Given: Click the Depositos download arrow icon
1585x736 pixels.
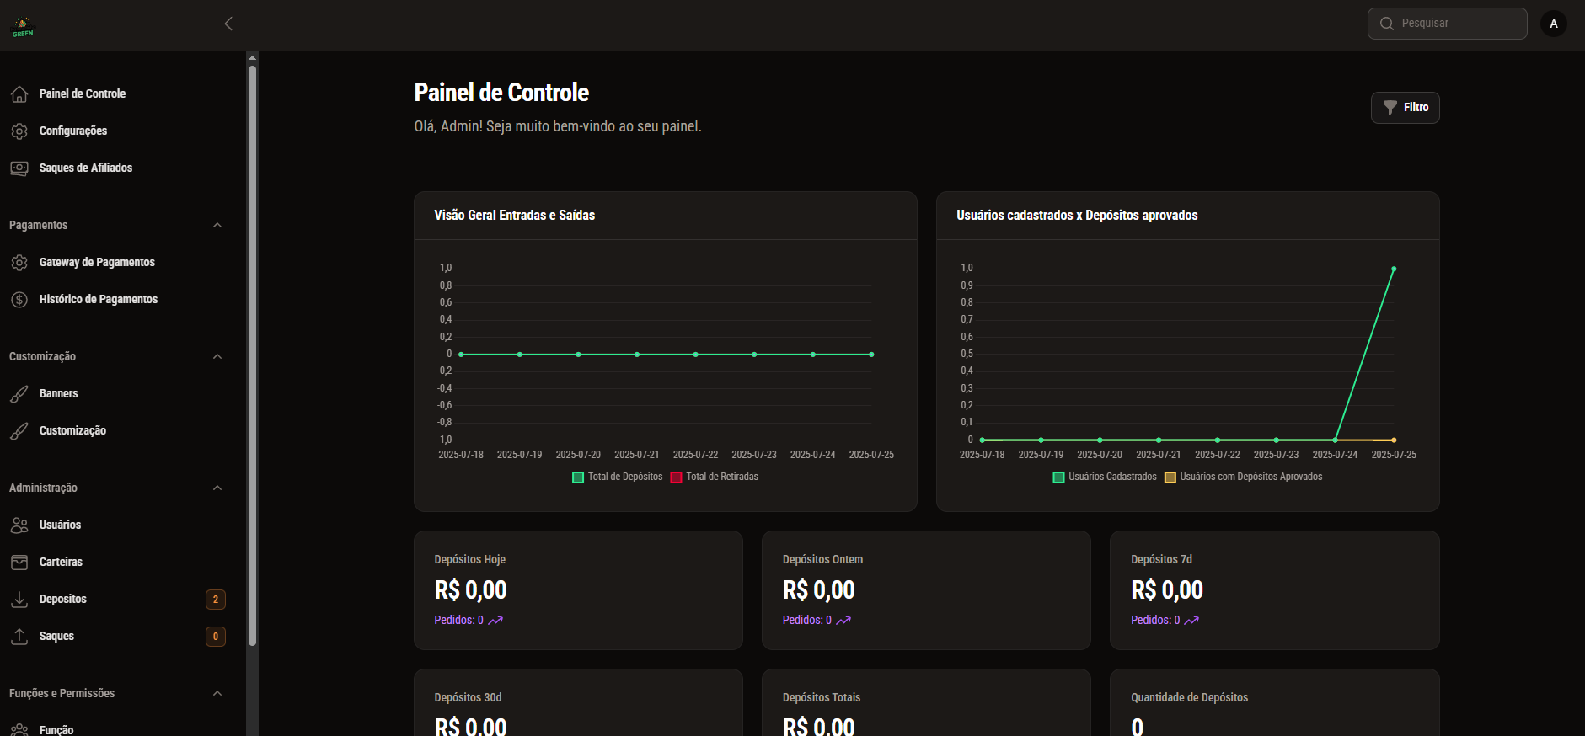Looking at the screenshot, I should coord(19,600).
